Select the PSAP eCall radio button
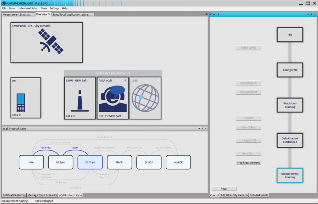Screen dimensions: 318x204 [125, 80]
